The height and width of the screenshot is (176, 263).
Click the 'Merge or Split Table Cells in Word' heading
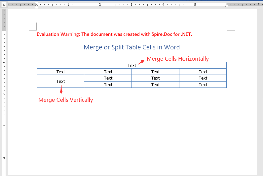pos(132,47)
